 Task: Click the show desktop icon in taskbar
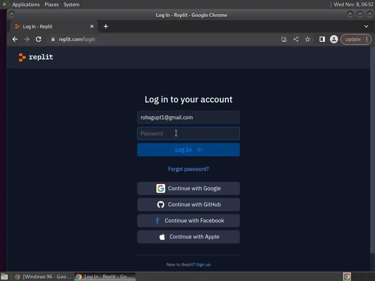[x=4, y=277]
